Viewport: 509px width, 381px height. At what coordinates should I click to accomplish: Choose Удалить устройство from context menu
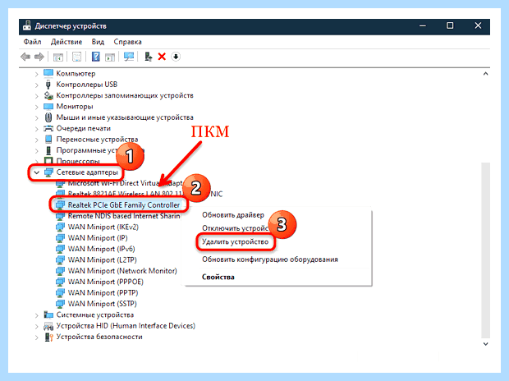pyautogui.click(x=236, y=242)
